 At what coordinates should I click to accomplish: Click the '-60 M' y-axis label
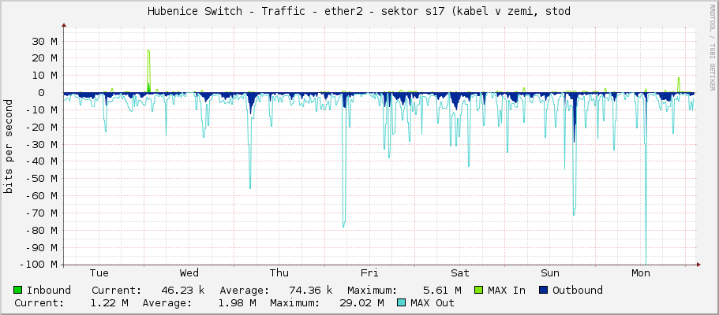[41, 195]
